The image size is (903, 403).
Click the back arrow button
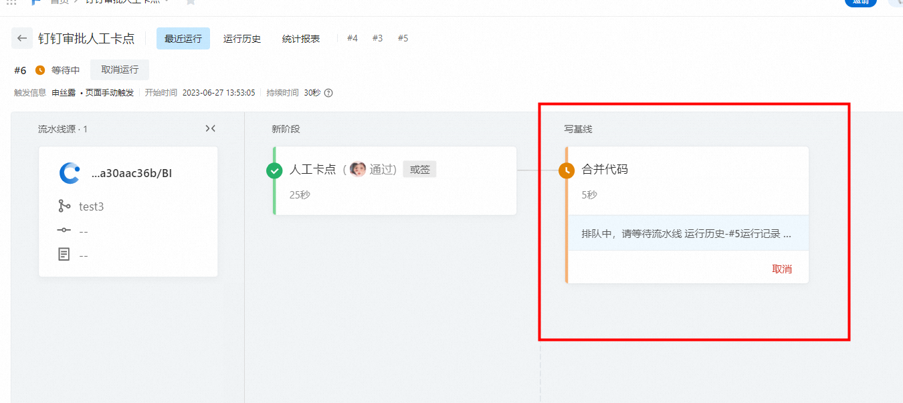22,38
